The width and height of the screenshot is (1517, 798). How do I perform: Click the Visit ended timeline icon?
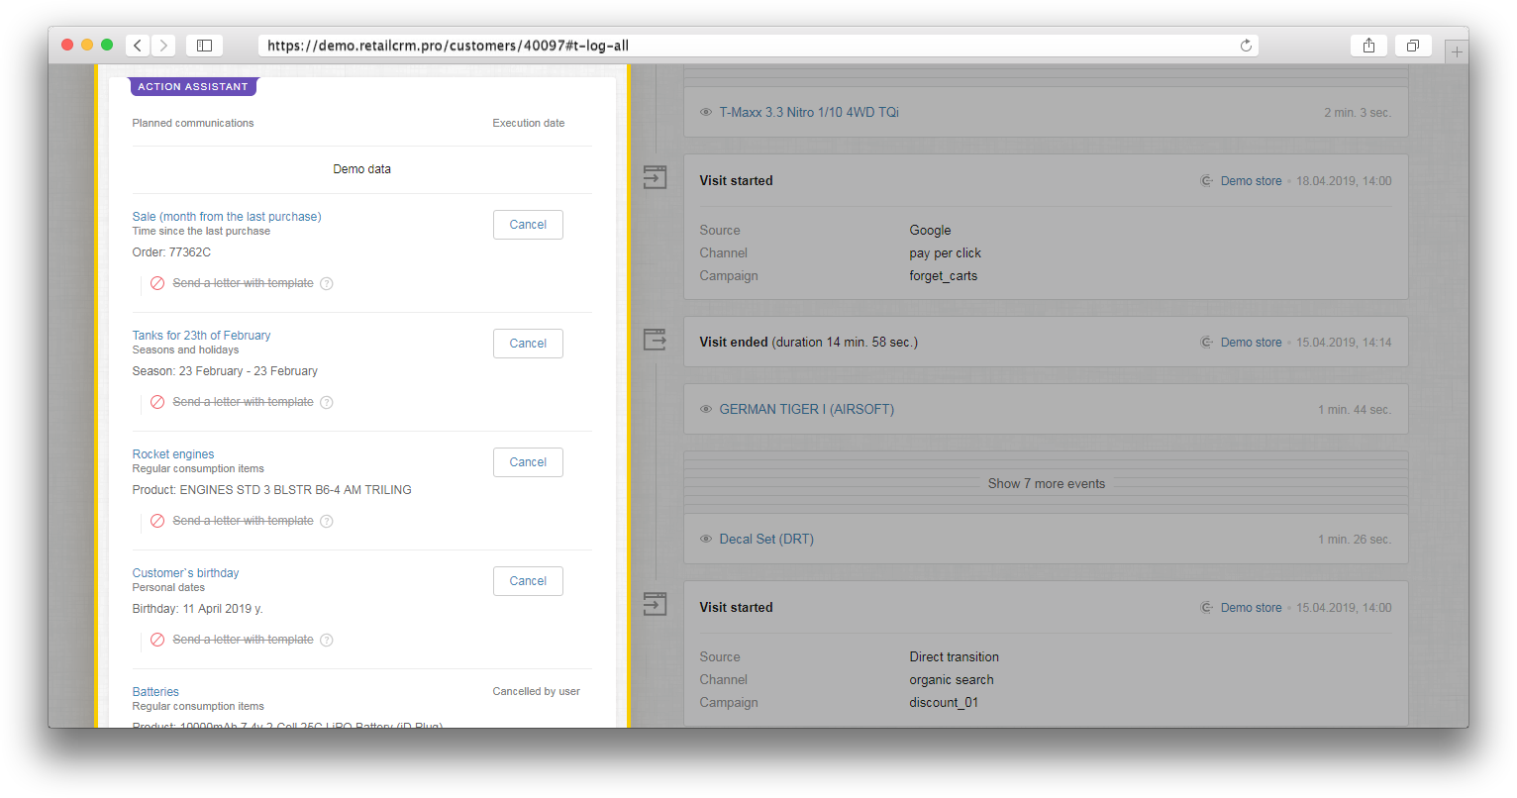click(x=656, y=339)
